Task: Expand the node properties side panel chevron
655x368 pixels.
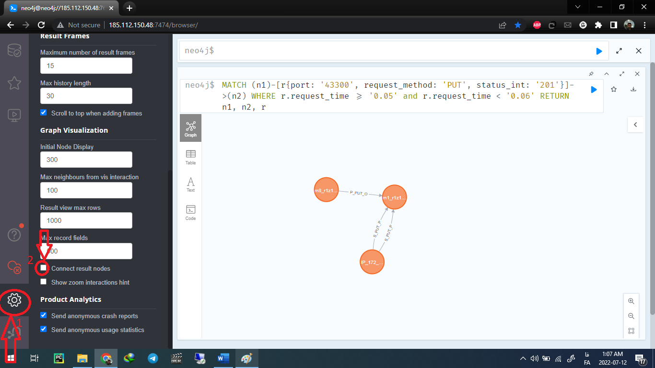Action: tap(635, 125)
